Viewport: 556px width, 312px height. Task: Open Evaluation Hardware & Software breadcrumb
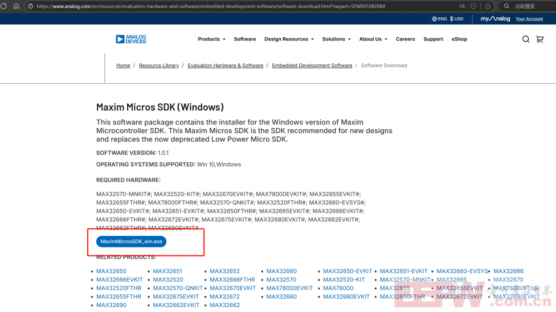coord(226,66)
